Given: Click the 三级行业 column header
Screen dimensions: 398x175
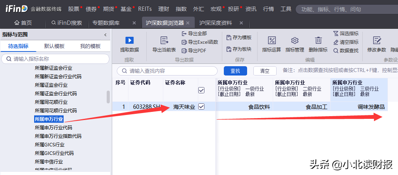Looking at the screenshot, I should point(359,89).
